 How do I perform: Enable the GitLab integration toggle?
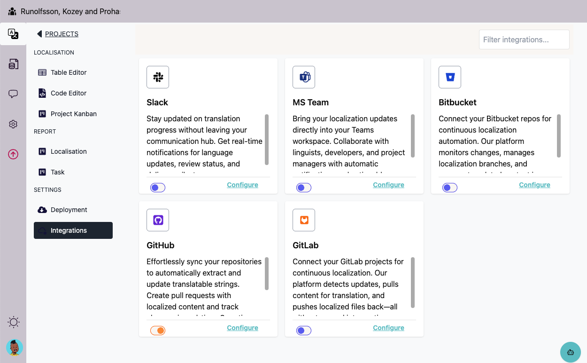click(x=304, y=331)
